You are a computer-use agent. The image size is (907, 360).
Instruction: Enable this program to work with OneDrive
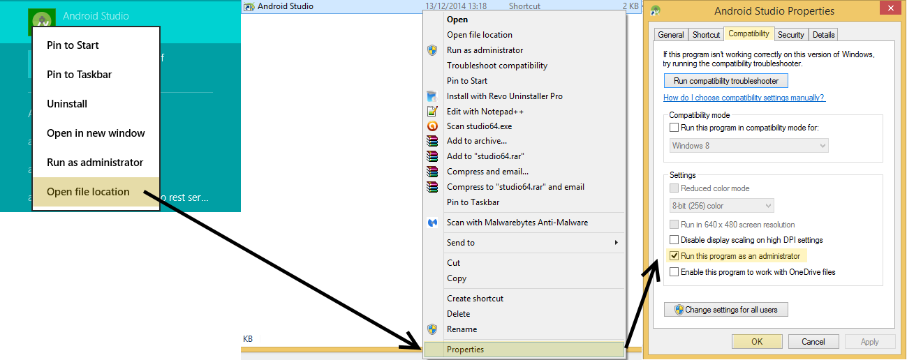(x=674, y=272)
